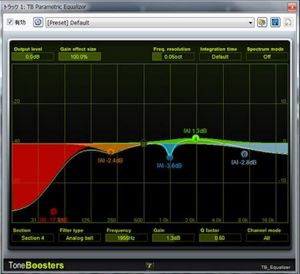Screen dimensions: 300x274
Task: Click the delete preset icon
Action: (288, 23)
